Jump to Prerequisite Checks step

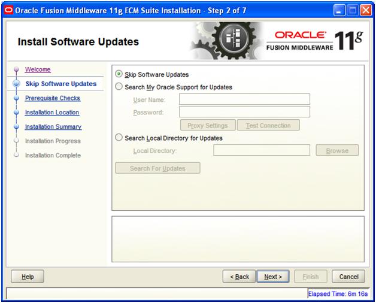[53, 98]
